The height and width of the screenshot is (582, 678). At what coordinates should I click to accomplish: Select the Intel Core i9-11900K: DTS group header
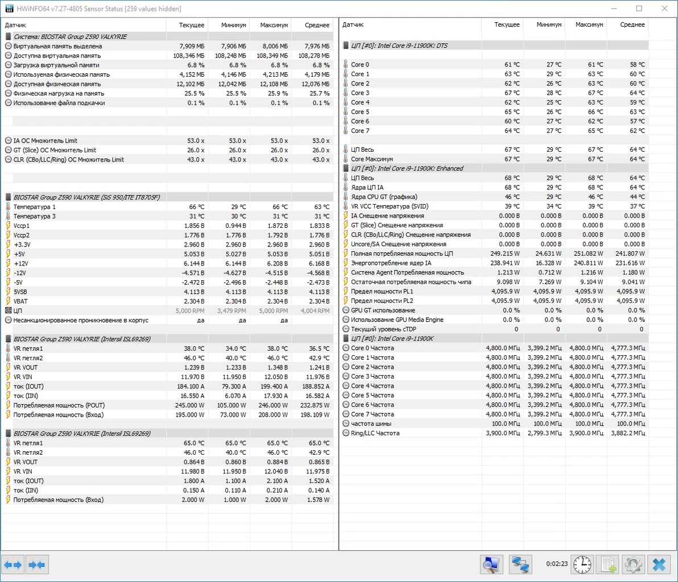(x=399, y=45)
